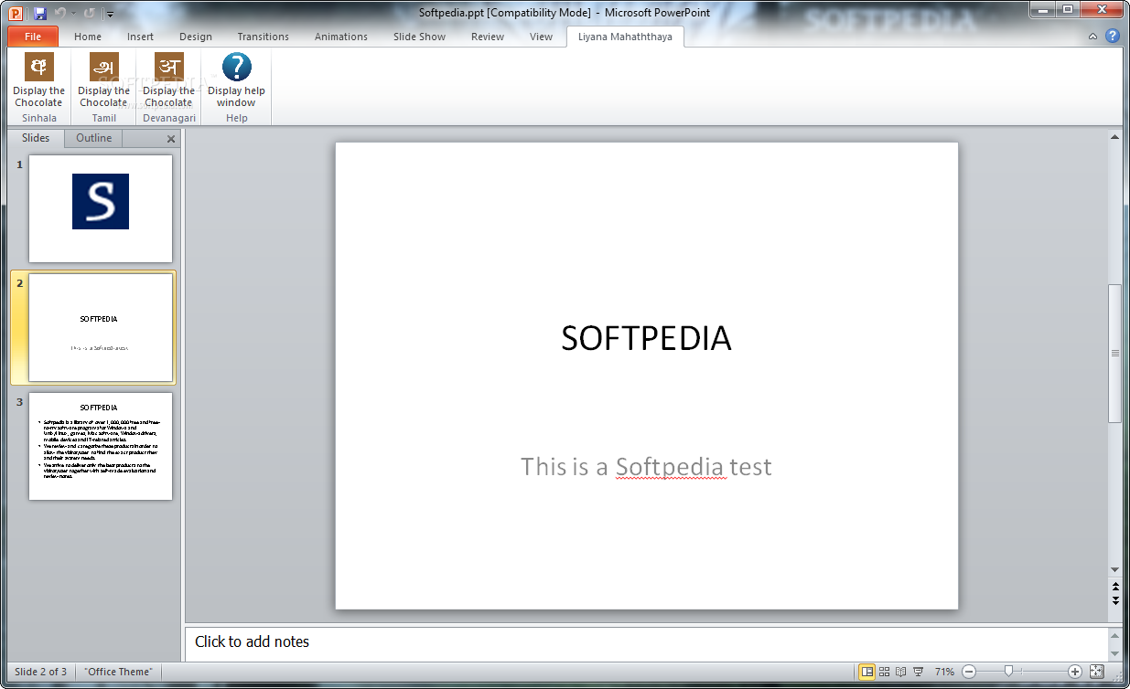Switch to the Outline tab
The width and height of the screenshot is (1130, 689).
(x=93, y=138)
